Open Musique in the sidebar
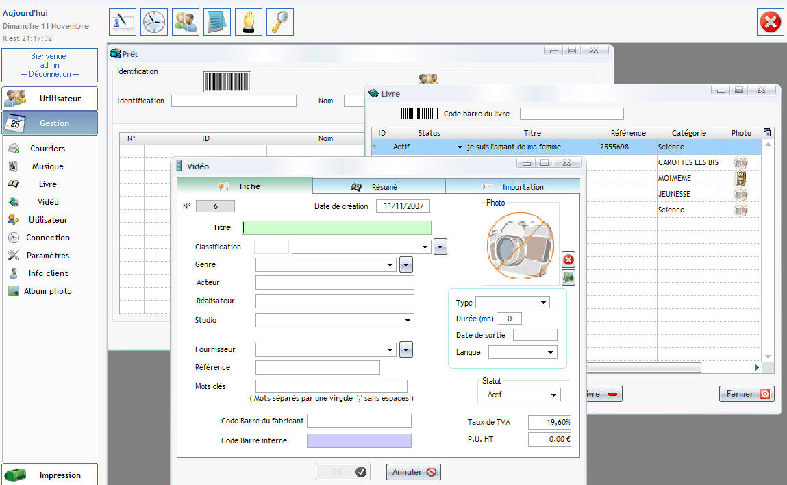This screenshot has height=485, width=787. pos(47,166)
